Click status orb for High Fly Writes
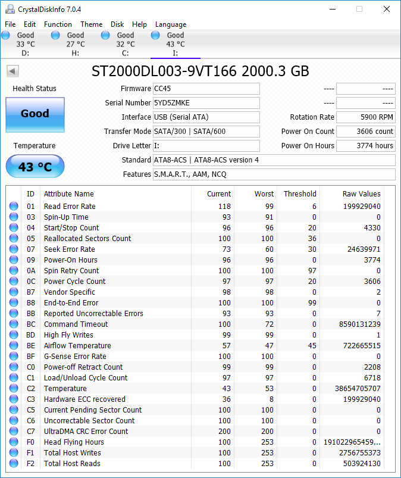401x478 pixels. (14, 335)
